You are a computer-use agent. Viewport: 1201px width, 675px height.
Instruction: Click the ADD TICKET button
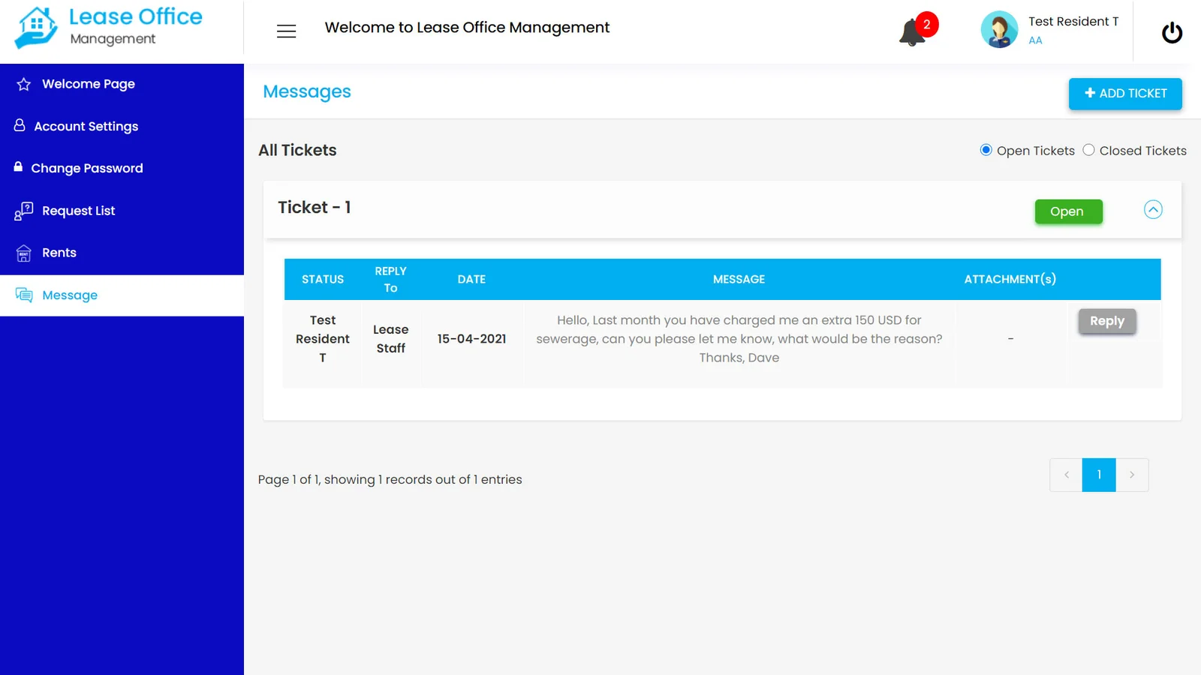click(1125, 94)
